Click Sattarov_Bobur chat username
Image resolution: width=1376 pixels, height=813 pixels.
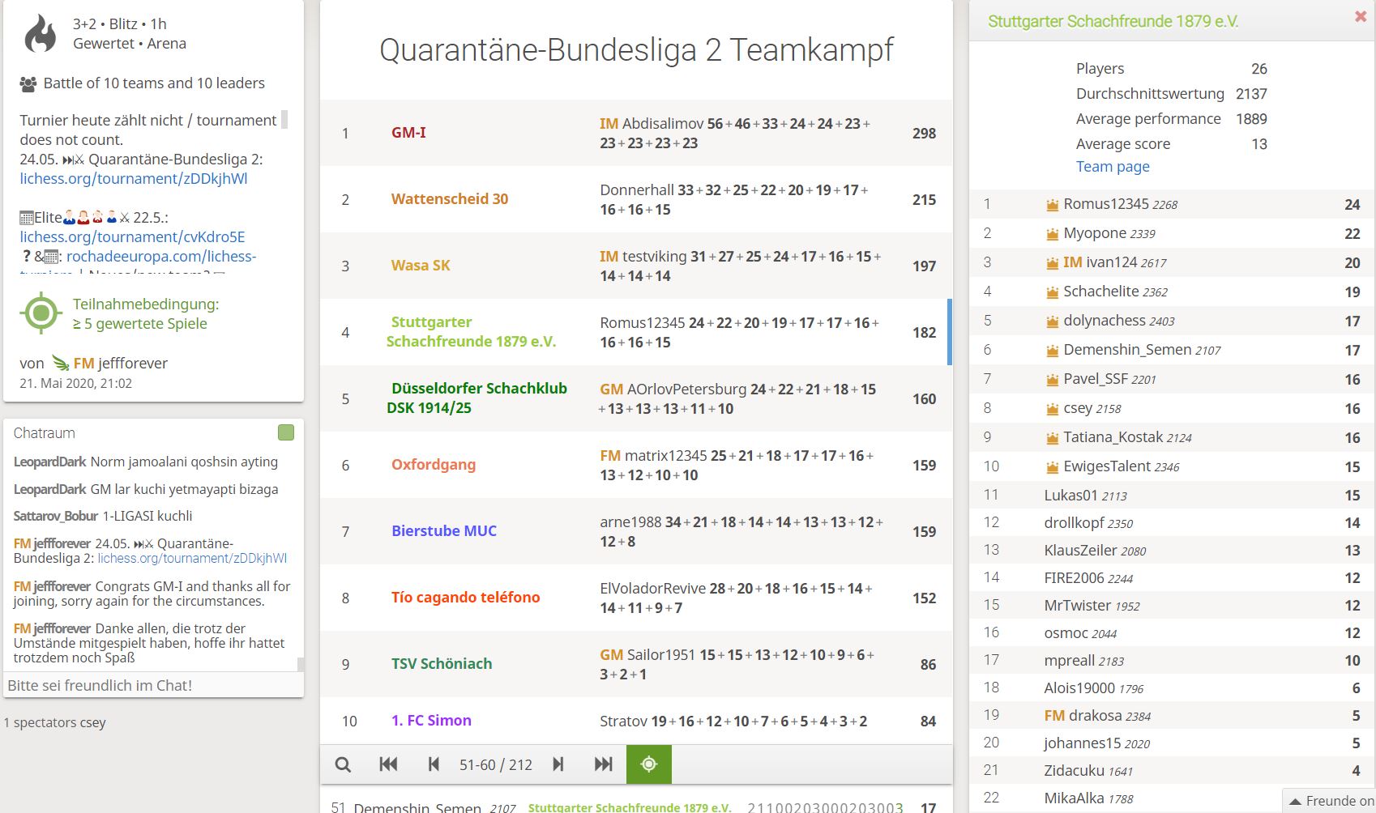(55, 516)
